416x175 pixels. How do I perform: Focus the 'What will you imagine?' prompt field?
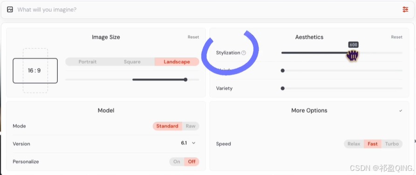tap(208, 10)
